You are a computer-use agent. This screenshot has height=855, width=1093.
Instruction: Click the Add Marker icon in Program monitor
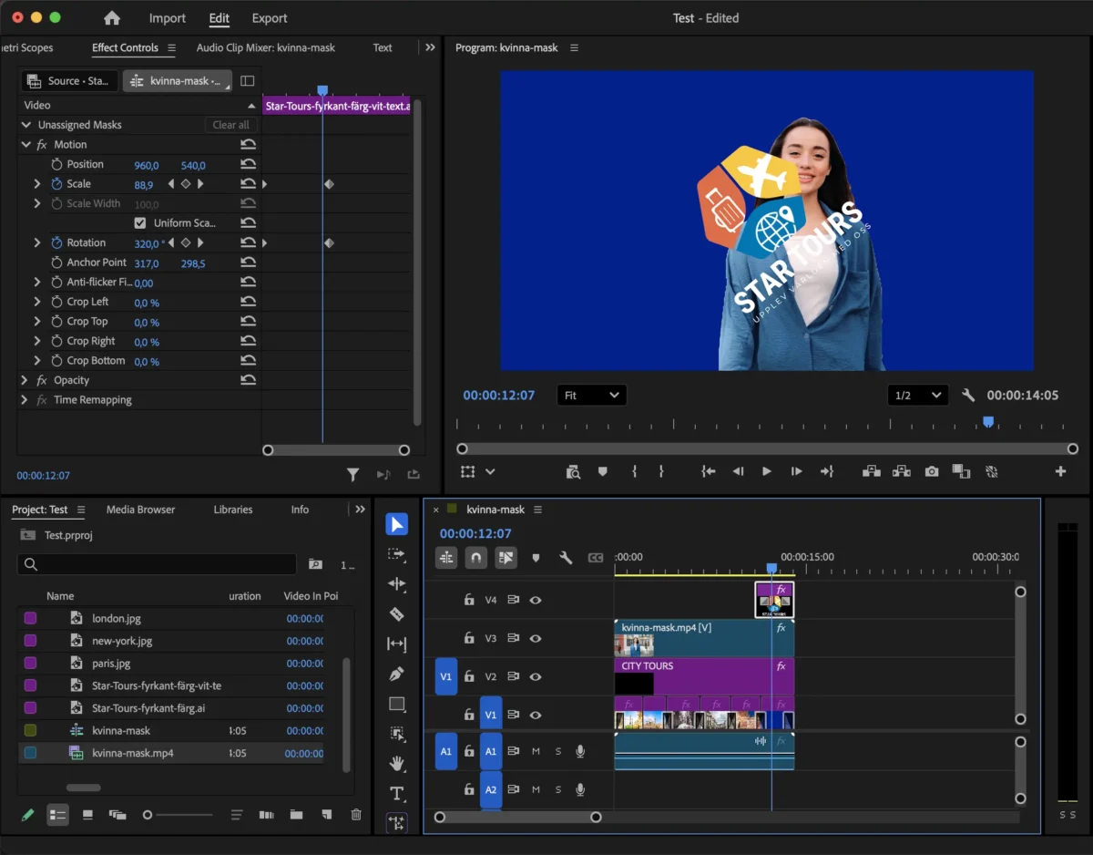602,471
